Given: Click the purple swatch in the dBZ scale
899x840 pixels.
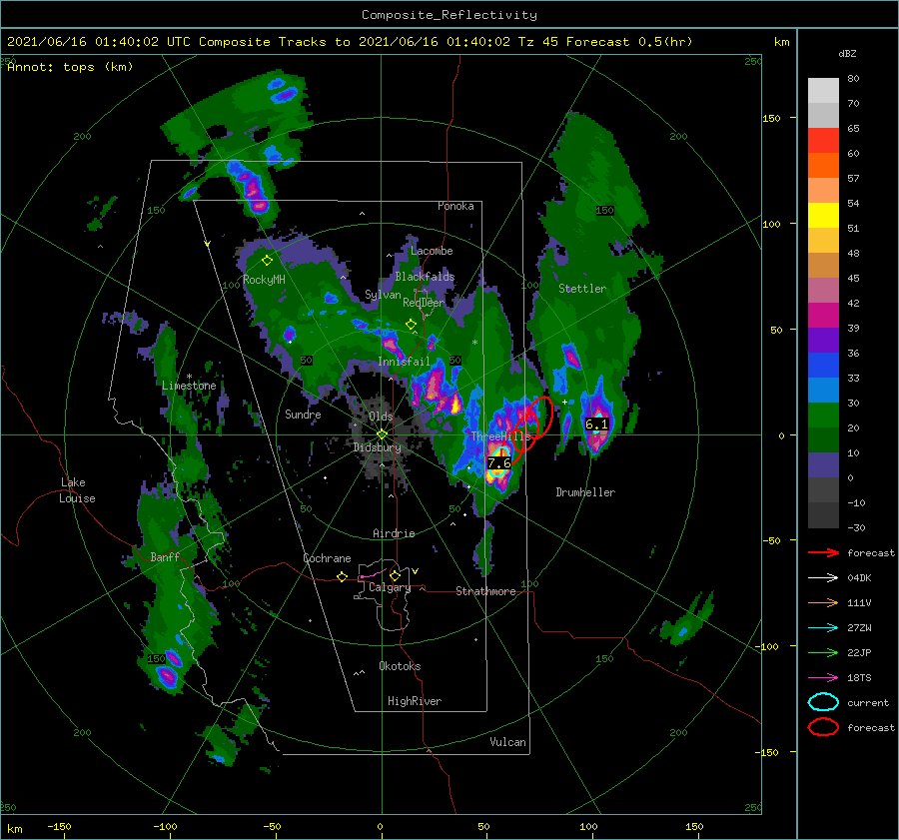Looking at the screenshot, I should 823,340.
